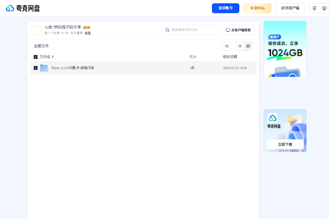
Task: Toggle the 文件名 column sort arrows
Action: pos(53,57)
